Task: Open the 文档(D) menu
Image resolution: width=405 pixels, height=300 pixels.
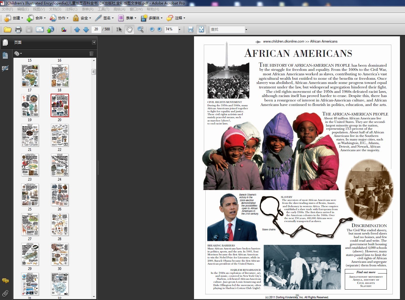Action: pyautogui.click(x=55, y=9)
